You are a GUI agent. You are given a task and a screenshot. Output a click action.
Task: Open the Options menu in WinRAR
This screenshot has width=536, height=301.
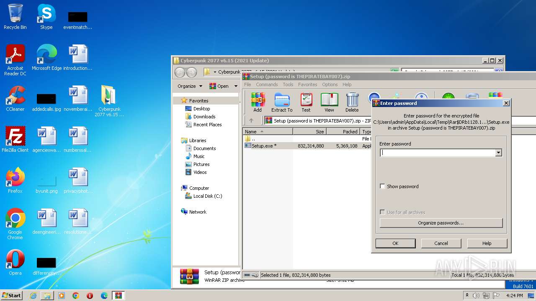330,84
